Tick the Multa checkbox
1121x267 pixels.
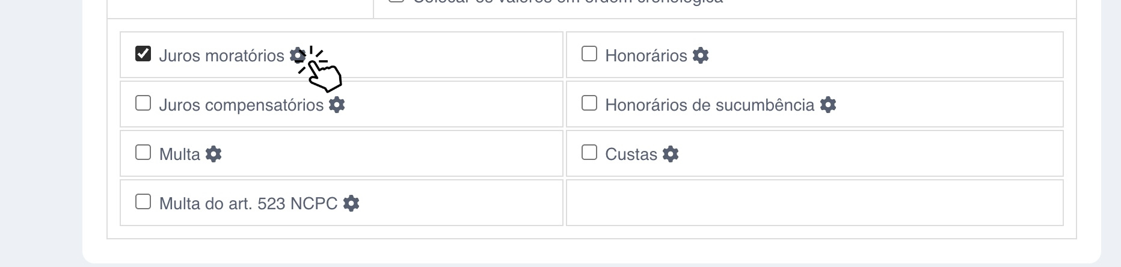tap(143, 153)
